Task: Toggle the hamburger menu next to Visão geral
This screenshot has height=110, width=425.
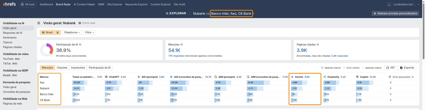Action: pyautogui.click(x=39, y=23)
